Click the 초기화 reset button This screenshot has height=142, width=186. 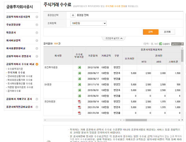click(x=167, y=32)
